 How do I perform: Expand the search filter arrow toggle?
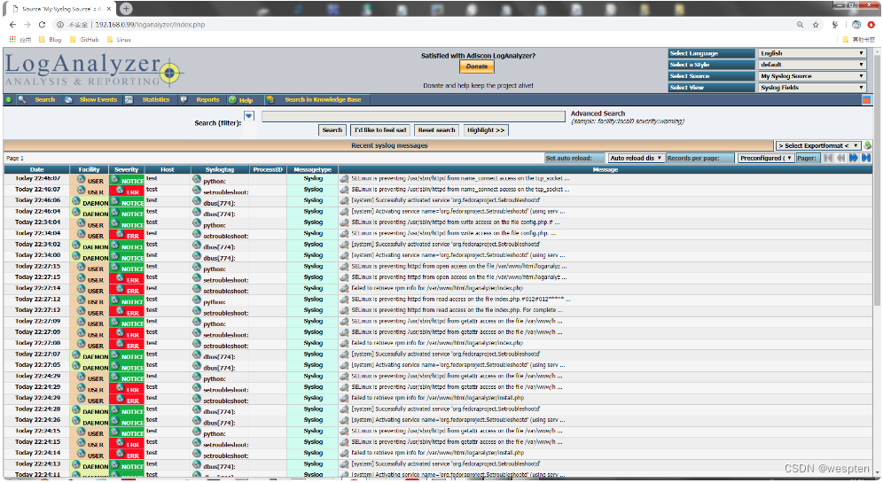(249, 116)
